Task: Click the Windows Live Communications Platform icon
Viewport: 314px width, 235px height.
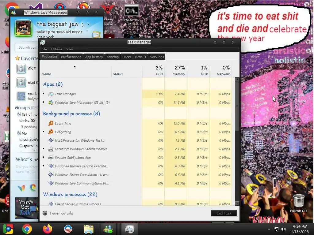Action: (x=51, y=183)
